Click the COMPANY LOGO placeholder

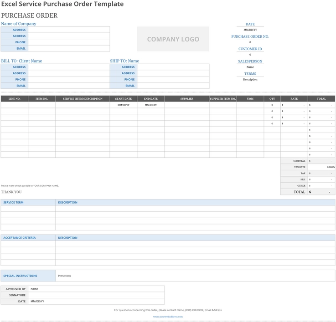pos(173,39)
